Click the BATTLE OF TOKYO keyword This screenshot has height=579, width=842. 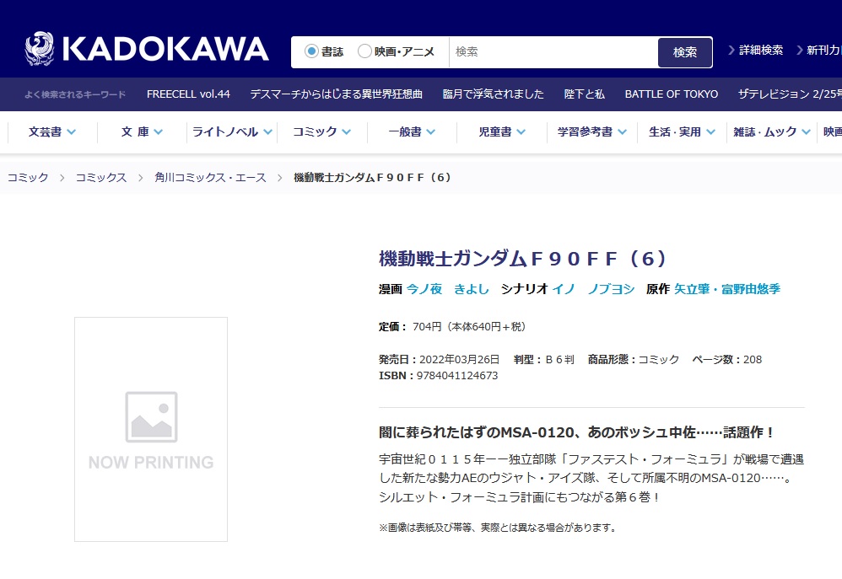tap(671, 94)
